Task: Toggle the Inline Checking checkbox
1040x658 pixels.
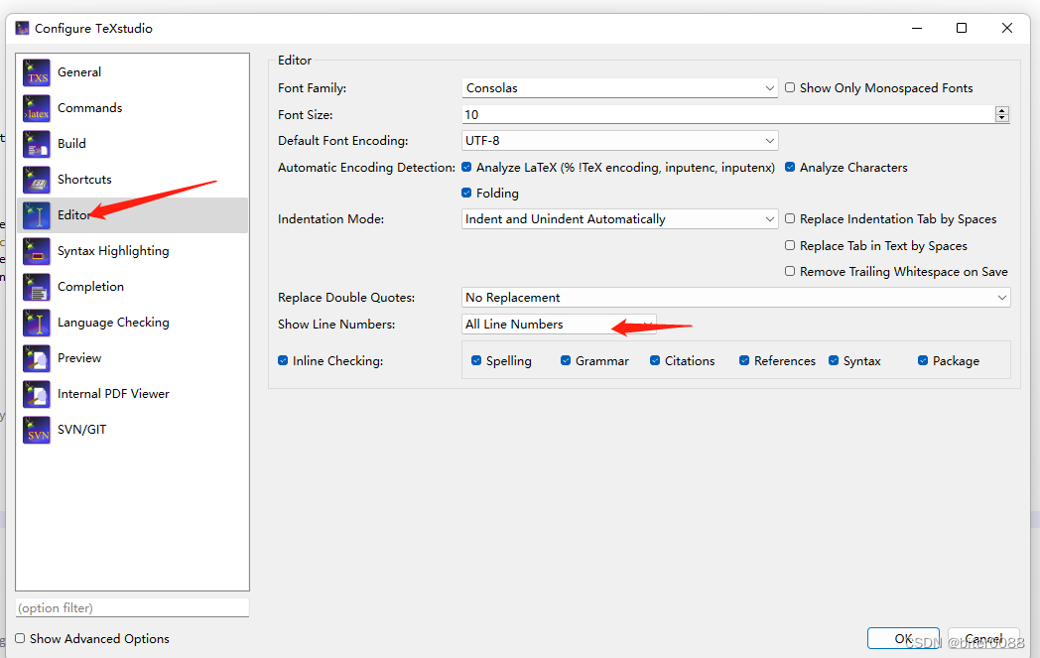Action: click(283, 361)
